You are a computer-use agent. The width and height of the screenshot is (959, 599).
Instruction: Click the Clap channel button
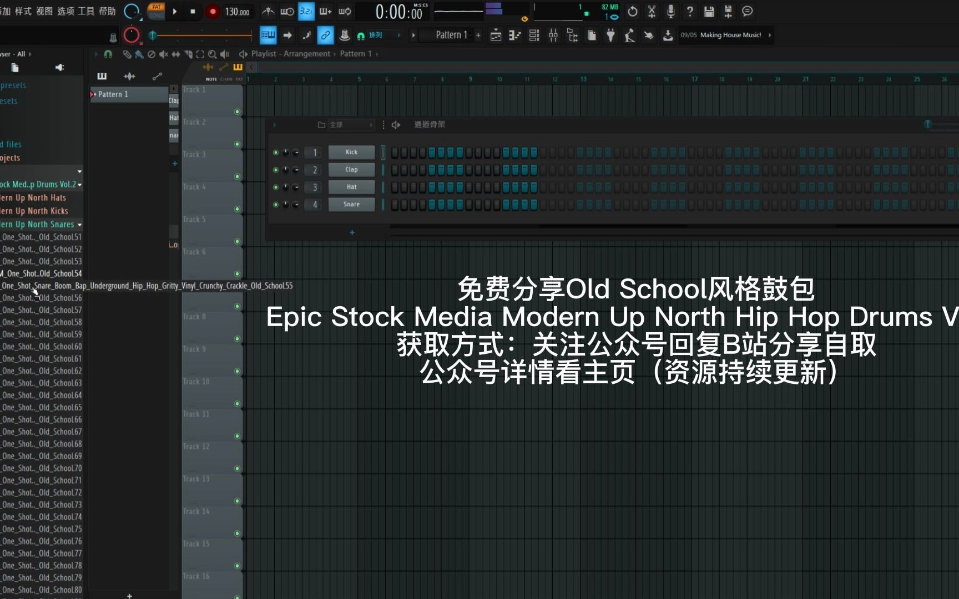coord(352,170)
